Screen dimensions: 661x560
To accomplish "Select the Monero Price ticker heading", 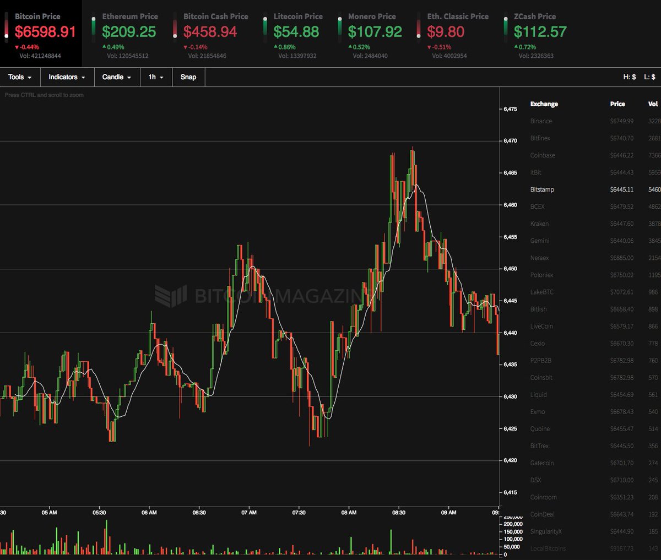I will pyautogui.click(x=372, y=17).
